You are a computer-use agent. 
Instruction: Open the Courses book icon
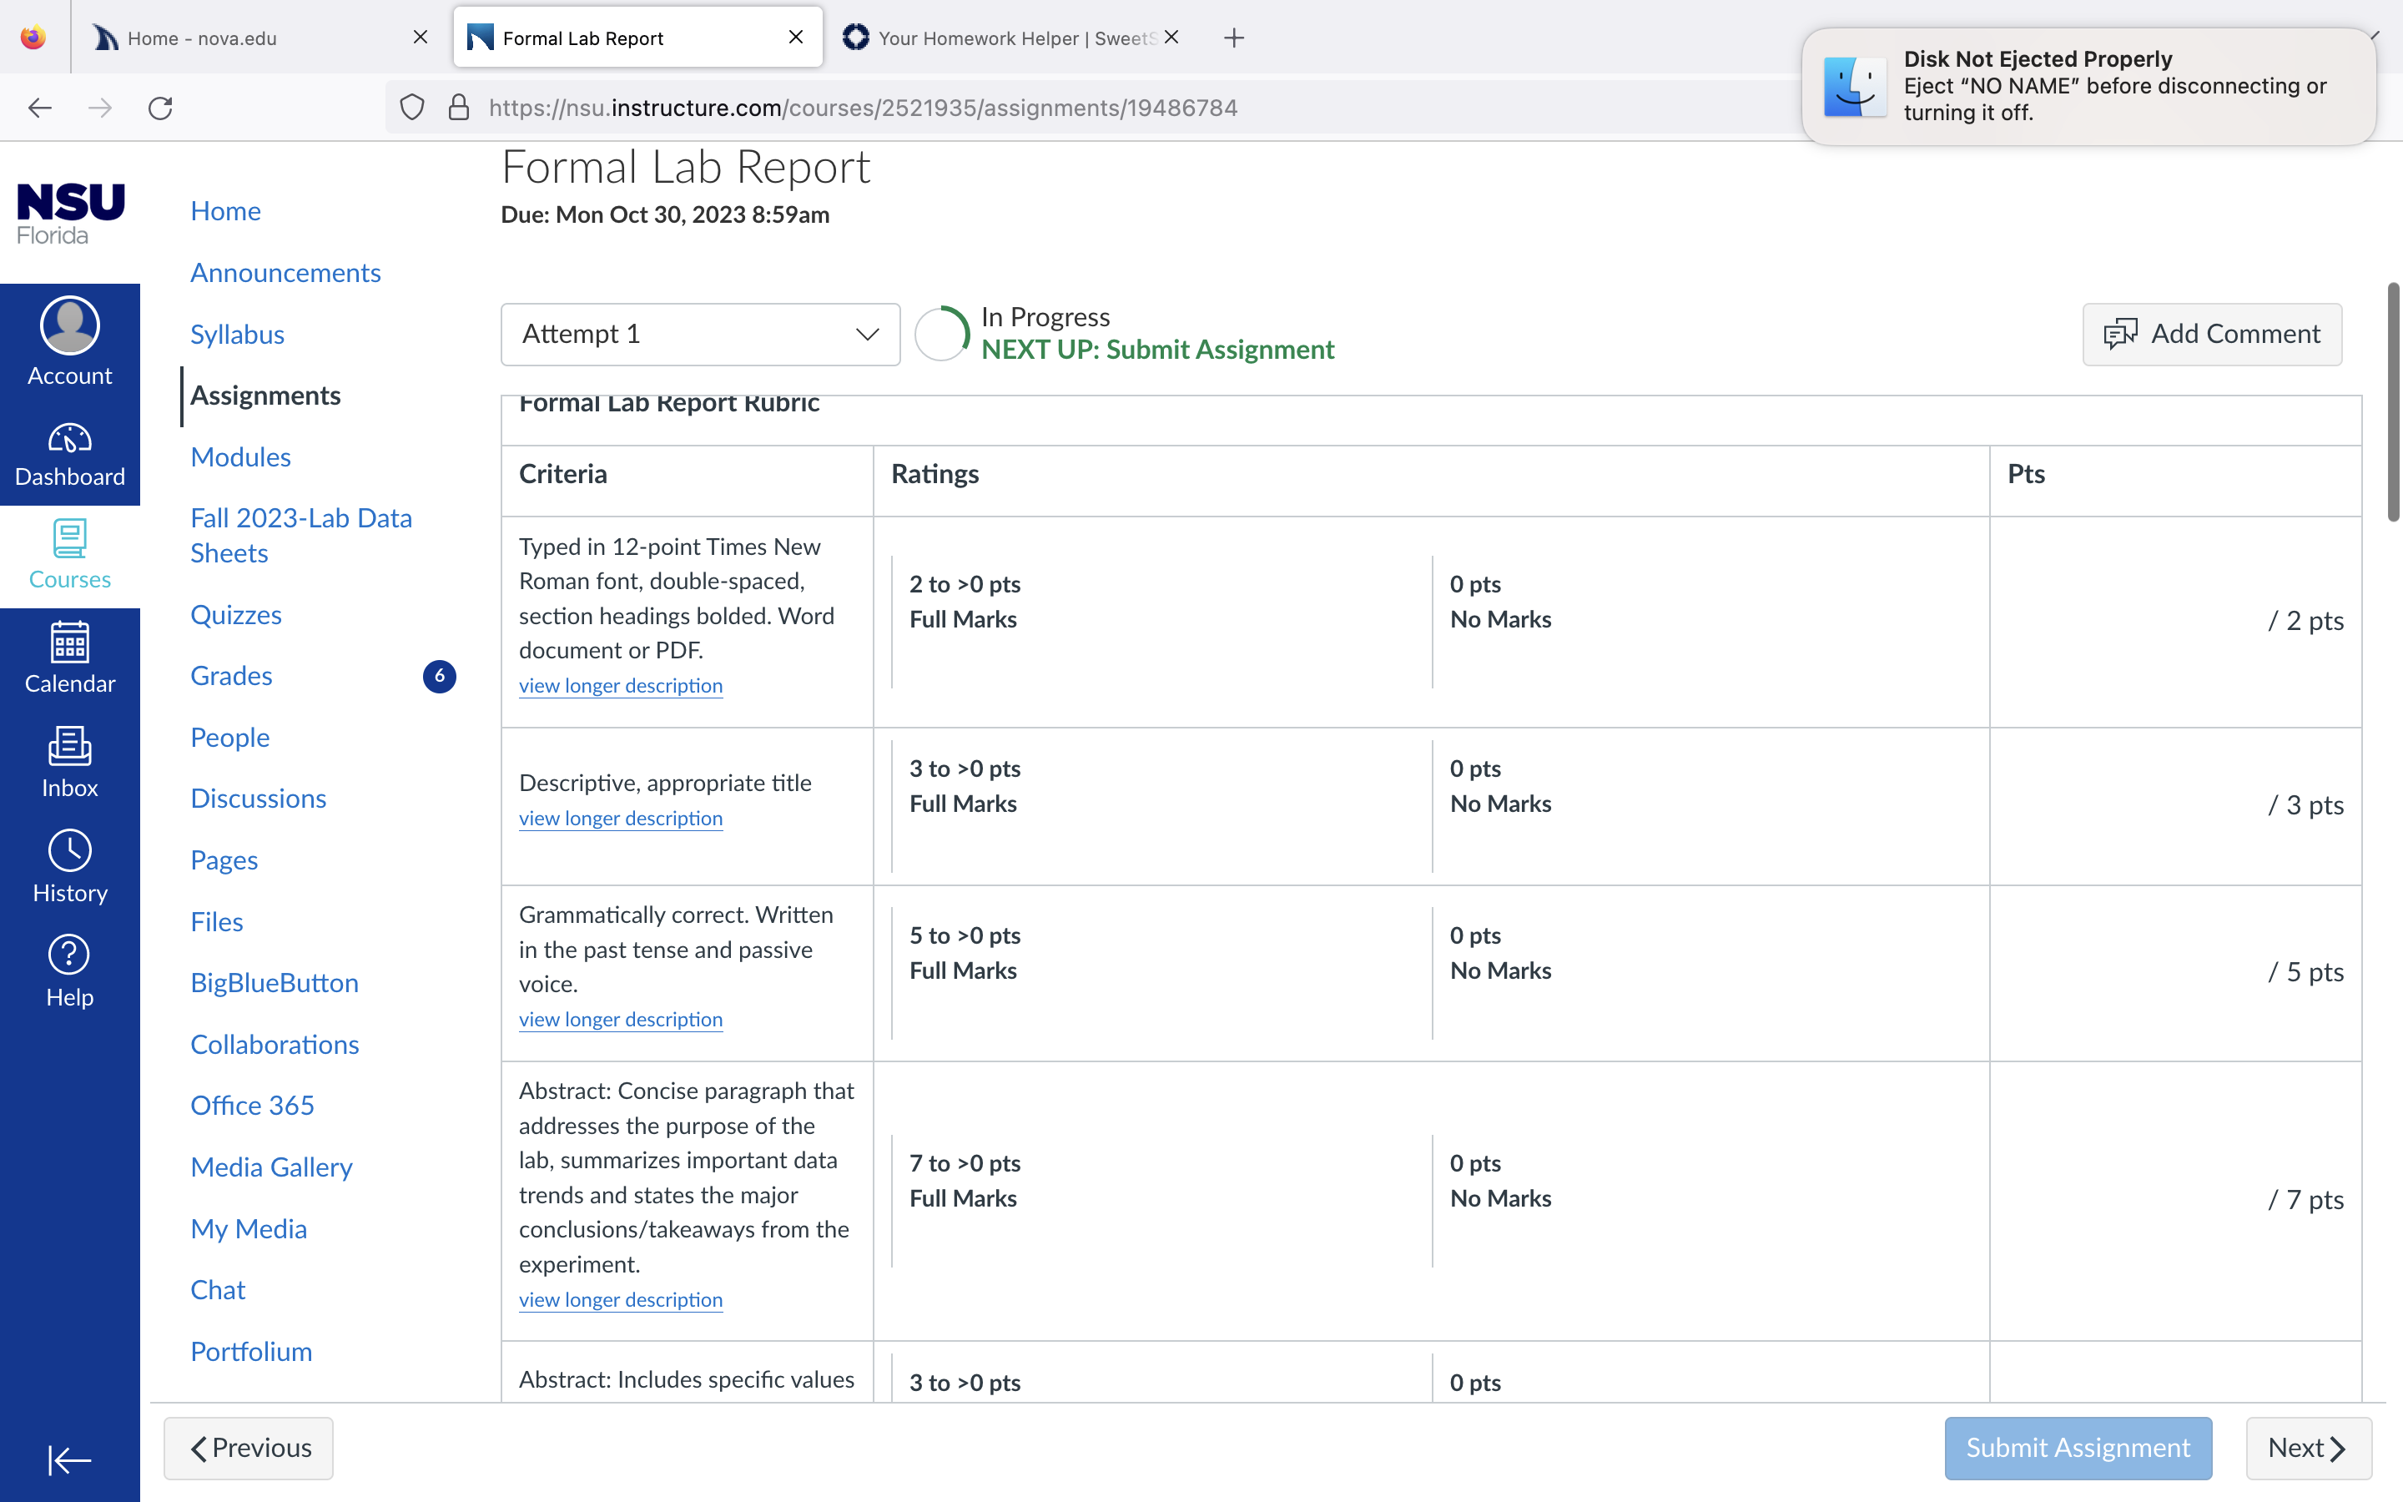point(69,538)
